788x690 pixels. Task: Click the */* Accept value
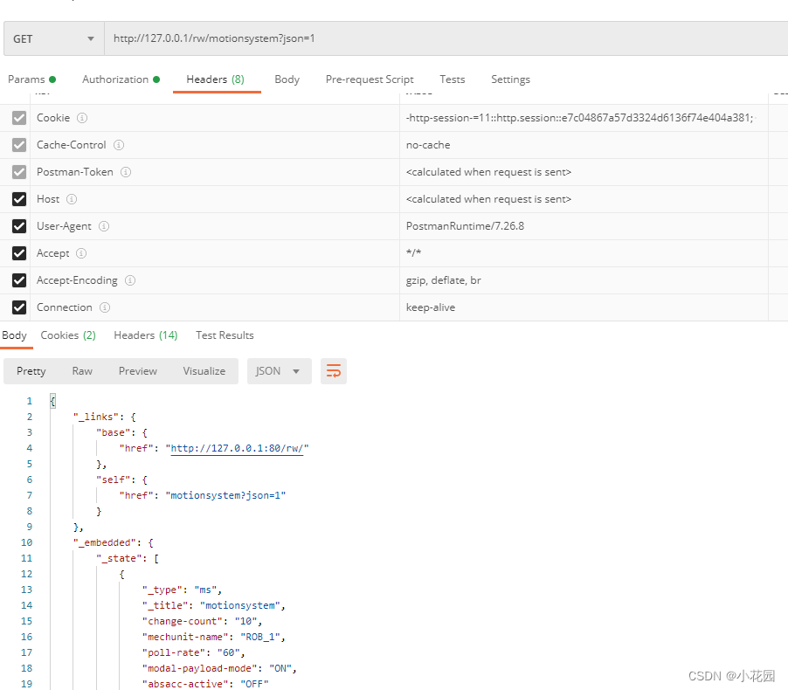click(413, 252)
